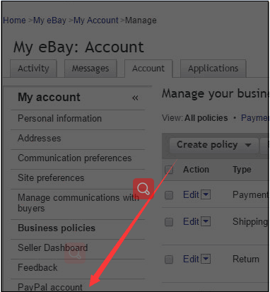Image resolution: width=270 pixels, height=292 pixels.
Task: Open the dropdown arrow beside Payment Edit
Action: [206, 194]
